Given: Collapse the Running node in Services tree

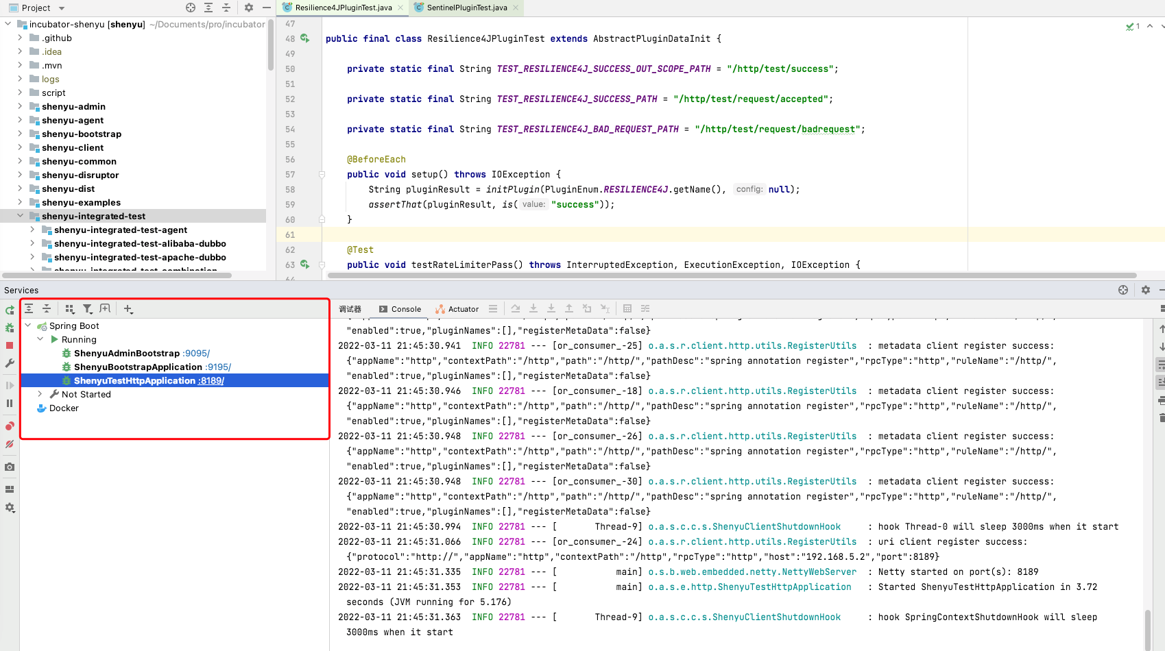Looking at the screenshot, I should click(x=40, y=339).
